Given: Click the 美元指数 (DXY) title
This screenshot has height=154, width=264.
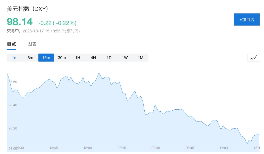Looking at the screenshot, I should (x=28, y=9).
